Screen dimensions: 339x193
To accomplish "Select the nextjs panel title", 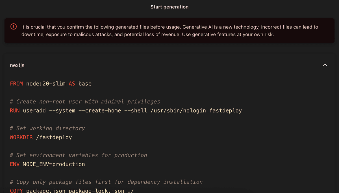I will tap(17, 65).
